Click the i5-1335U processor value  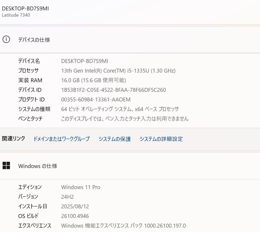(x=118, y=71)
